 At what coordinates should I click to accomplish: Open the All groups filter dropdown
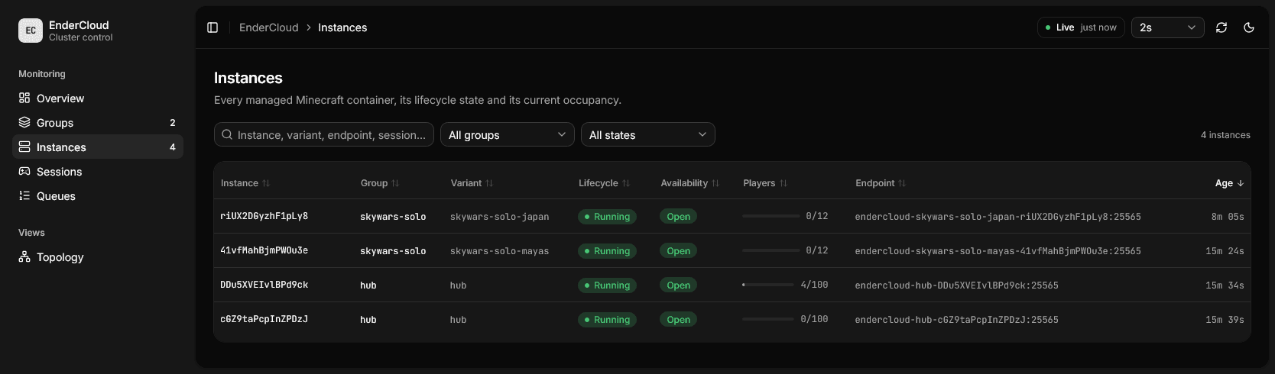pos(507,134)
